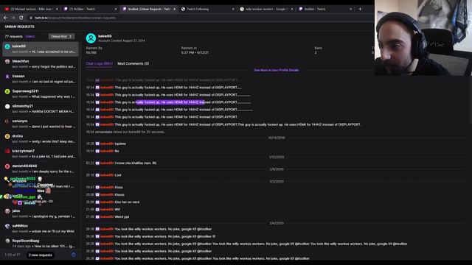Click the Account Created August 27, 2014 text
The width and height of the screenshot is (472, 265).
pyautogui.click(x=122, y=40)
